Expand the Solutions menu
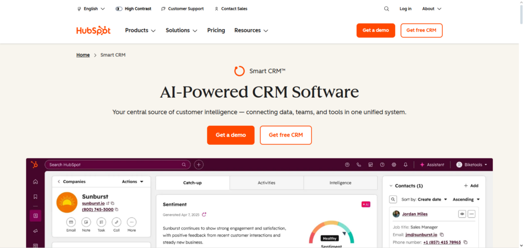The image size is (524, 248). point(182,30)
